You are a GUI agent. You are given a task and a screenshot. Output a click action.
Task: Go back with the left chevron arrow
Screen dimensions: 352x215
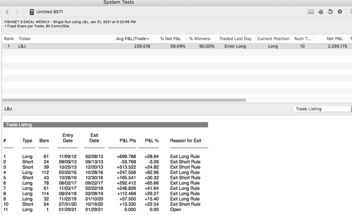[x=7, y=12]
